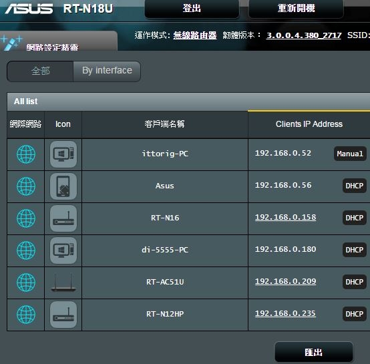370x364 pixels.
Task: Click IP address 192.168.0.56
Action: pos(283,185)
